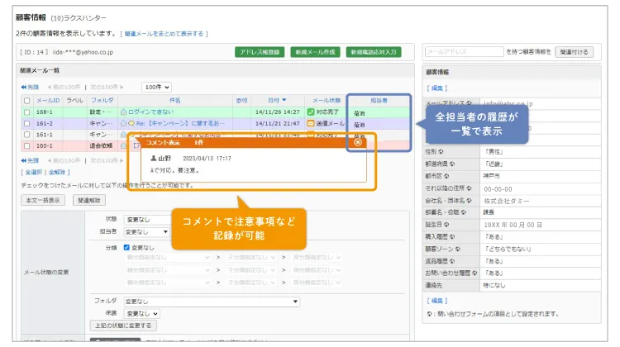The width and height of the screenshot is (620, 347).
Task: Open the Re:【キャンペーン】 mail subject in row 161-2
Action: (x=180, y=123)
